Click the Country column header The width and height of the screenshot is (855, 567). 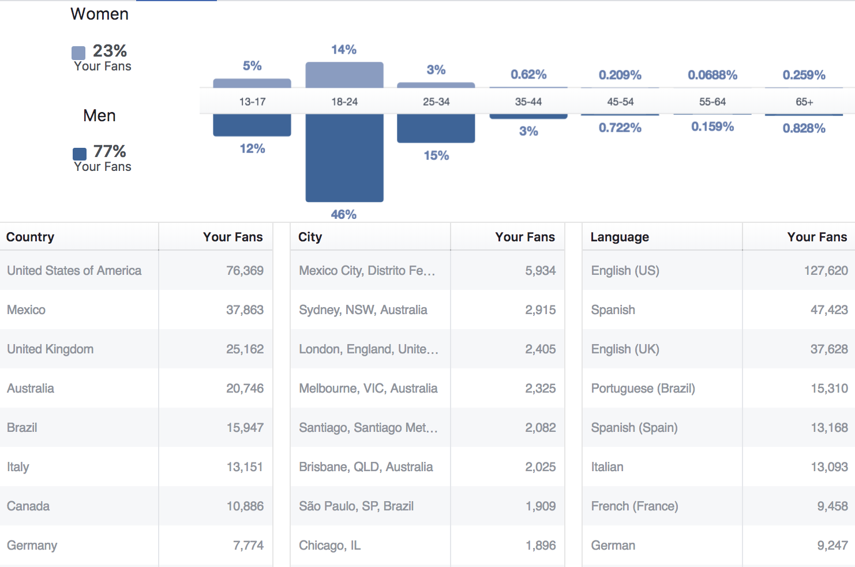pyautogui.click(x=30, y=237)
